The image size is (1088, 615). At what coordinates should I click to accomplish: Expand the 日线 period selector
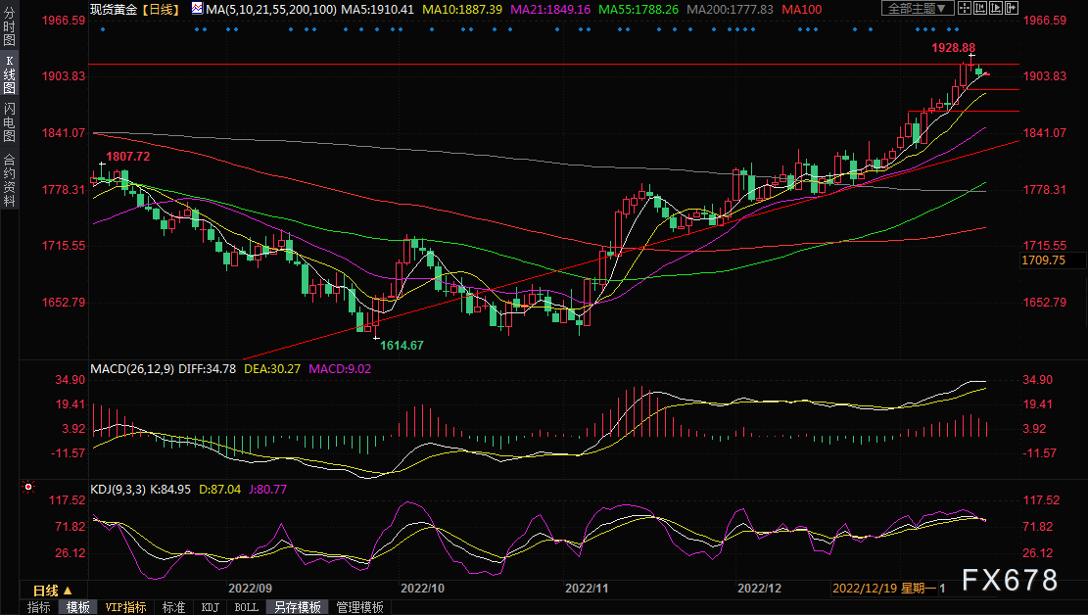tap(53, 591)
